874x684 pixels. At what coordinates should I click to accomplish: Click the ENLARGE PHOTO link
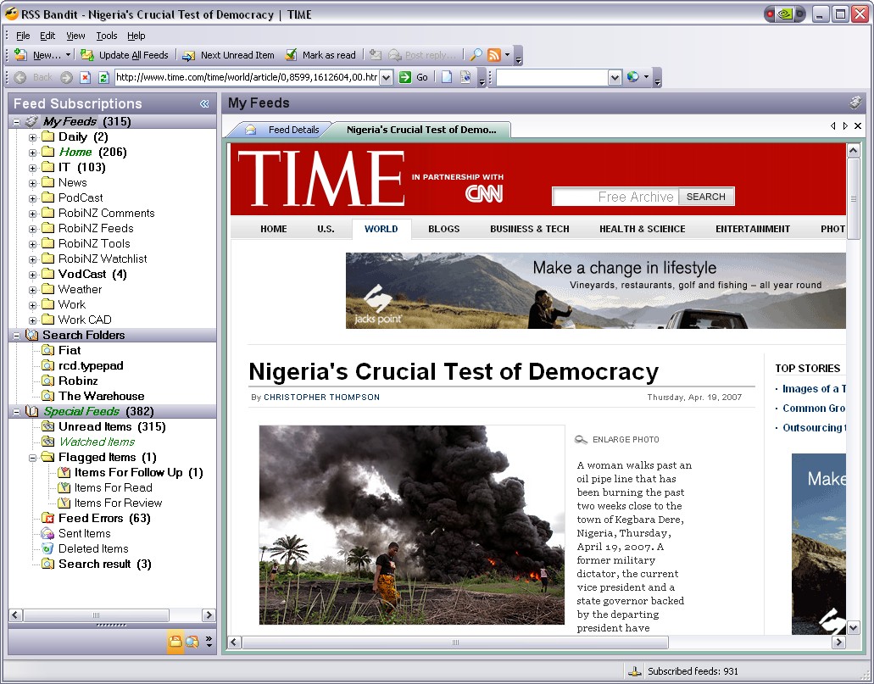click(x=626, y=440)
